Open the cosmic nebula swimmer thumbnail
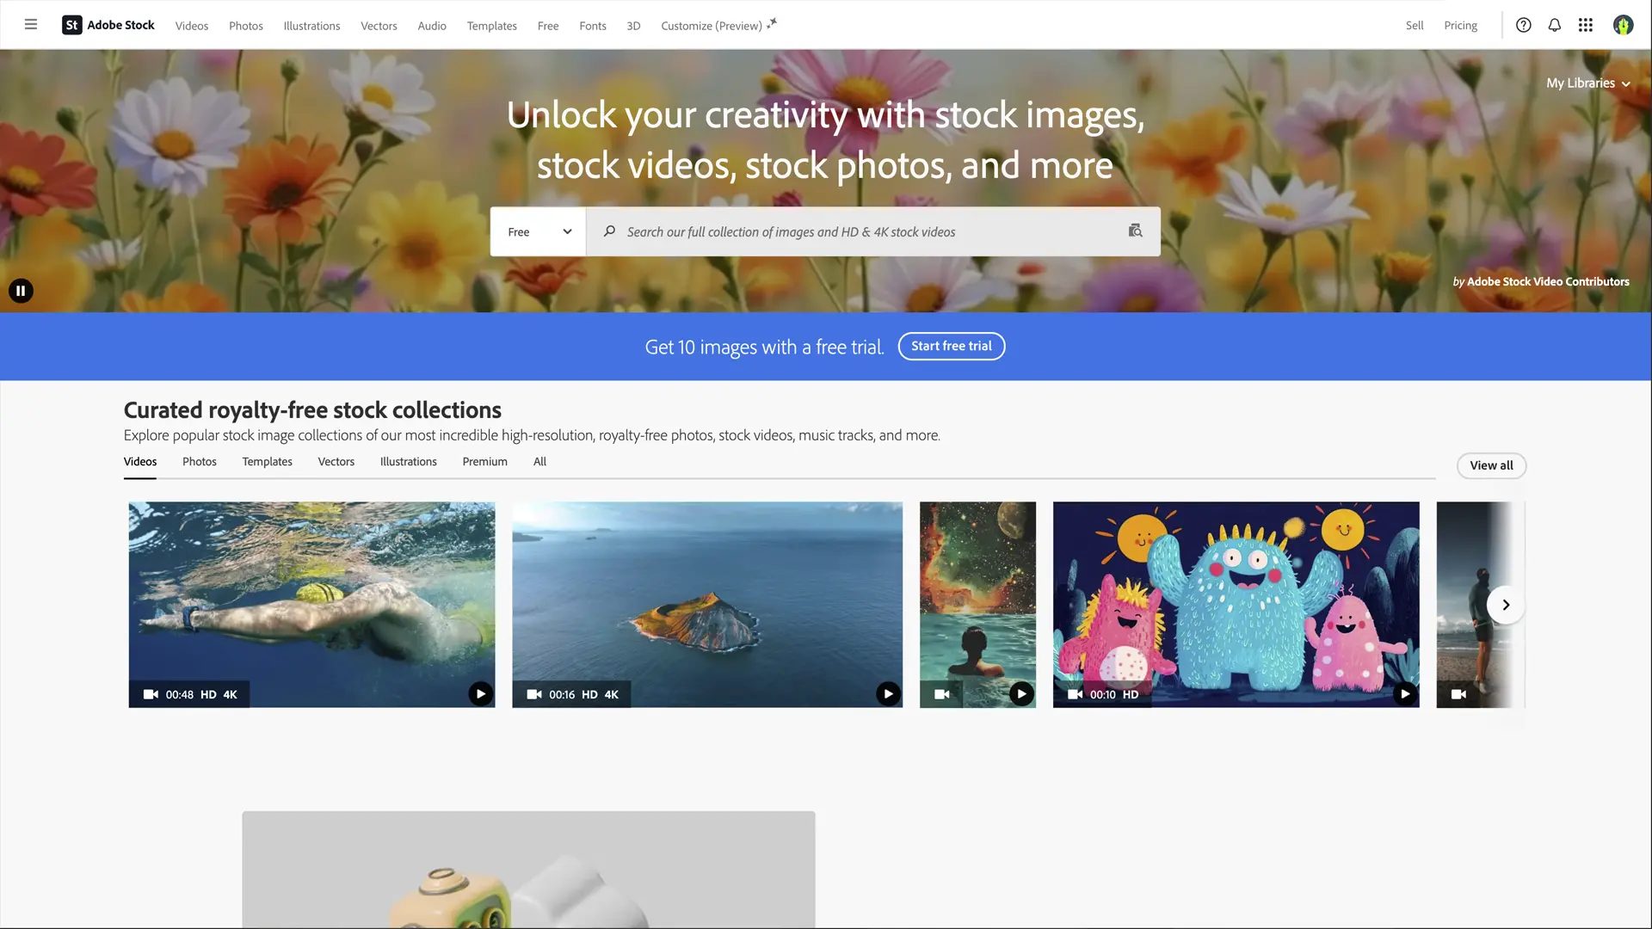 pyautogui.click(x=977, y=605)
